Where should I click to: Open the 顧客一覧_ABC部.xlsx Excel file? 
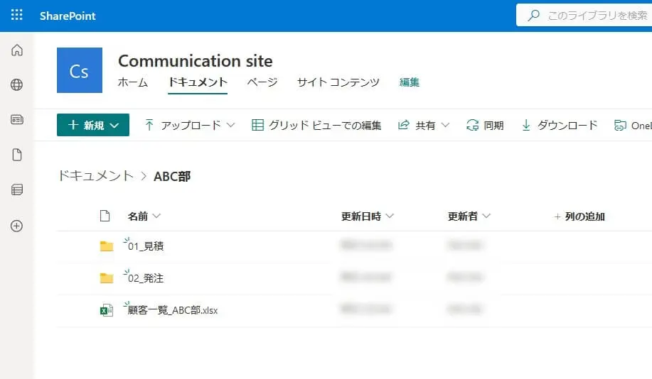coord(173,310)
